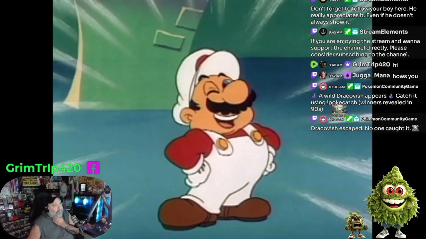Click the 'Dracovish escaped. No one caught it.' message
The height and width of the screenshot is (239, 426).
tap(361, 128)
